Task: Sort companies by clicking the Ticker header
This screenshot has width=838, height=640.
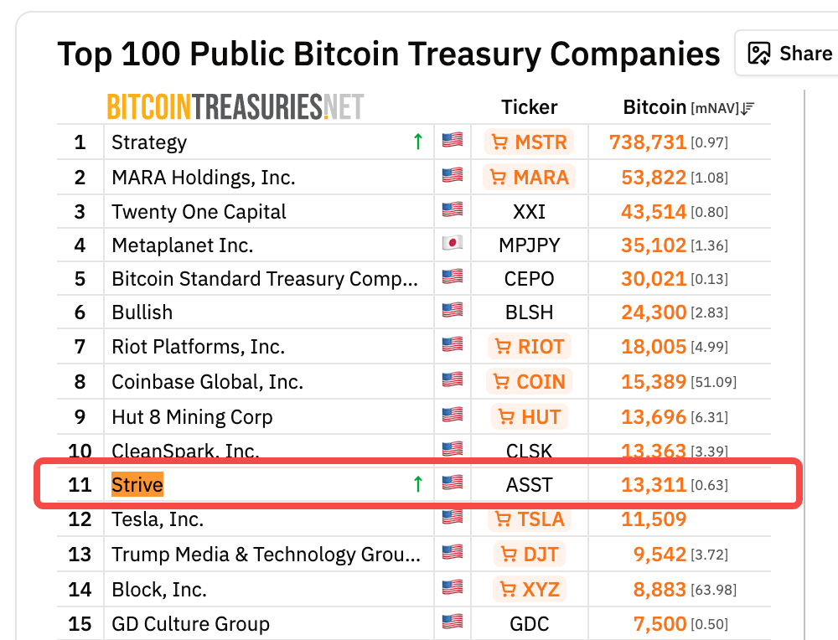Action: click(x=529, y=107)
